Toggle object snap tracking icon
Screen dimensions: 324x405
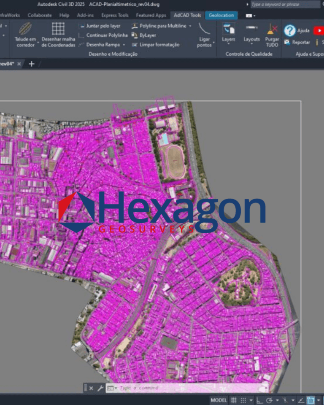pyautogui.click(x=301, y=400)
